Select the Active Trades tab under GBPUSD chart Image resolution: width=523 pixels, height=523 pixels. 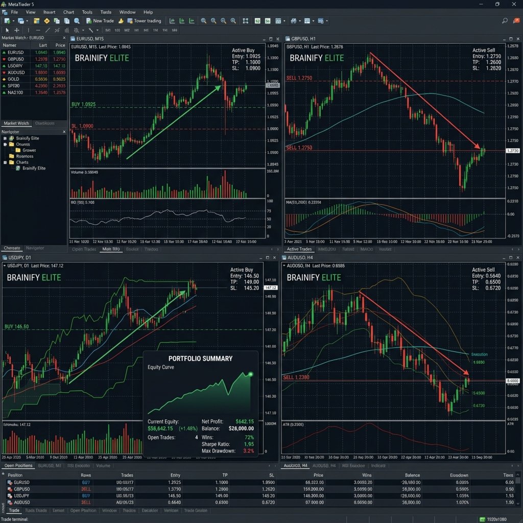[x=299, y=249]
